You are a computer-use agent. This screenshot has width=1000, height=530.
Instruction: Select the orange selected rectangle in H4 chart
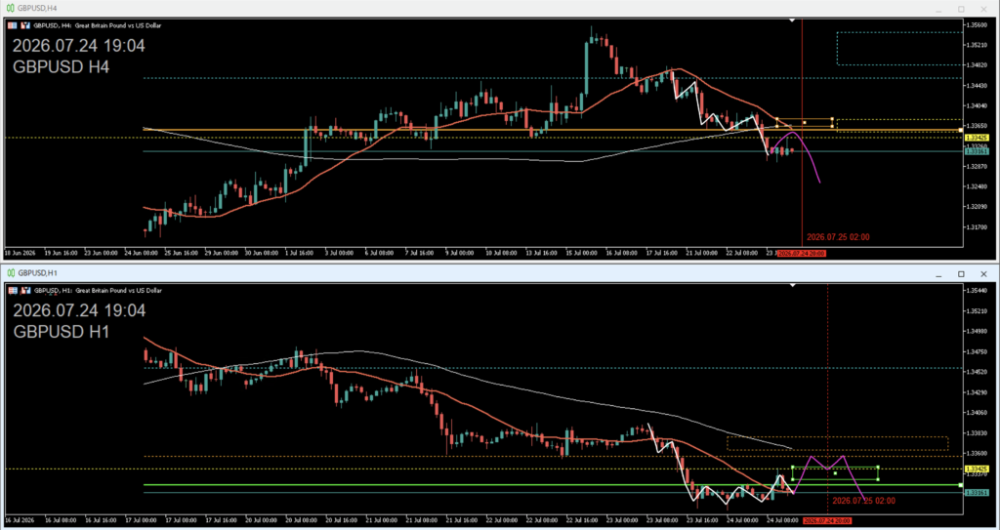[x=805, y=122]
